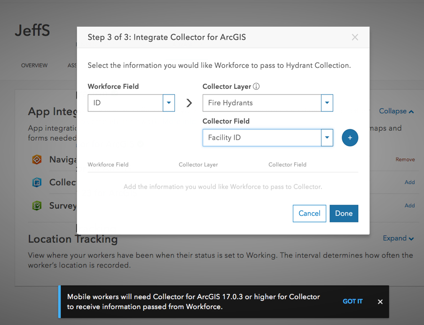Add field mapping with plus button
The image size is (424, 325).
point(350,138)
